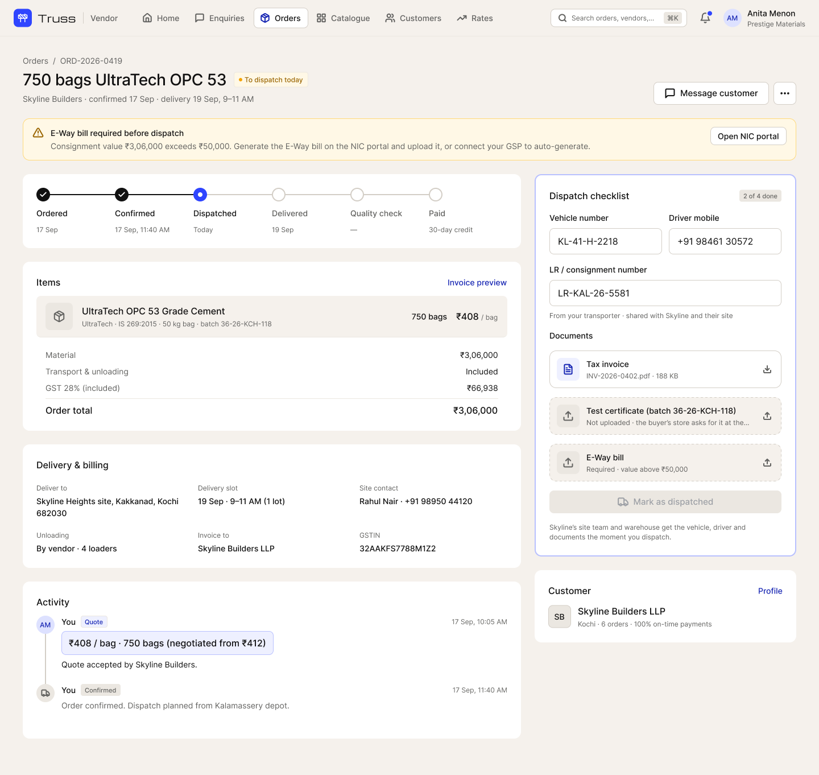The image size is (819, 775).
Task: Open the Enquiries tab
Action: [x=220, y=18]
